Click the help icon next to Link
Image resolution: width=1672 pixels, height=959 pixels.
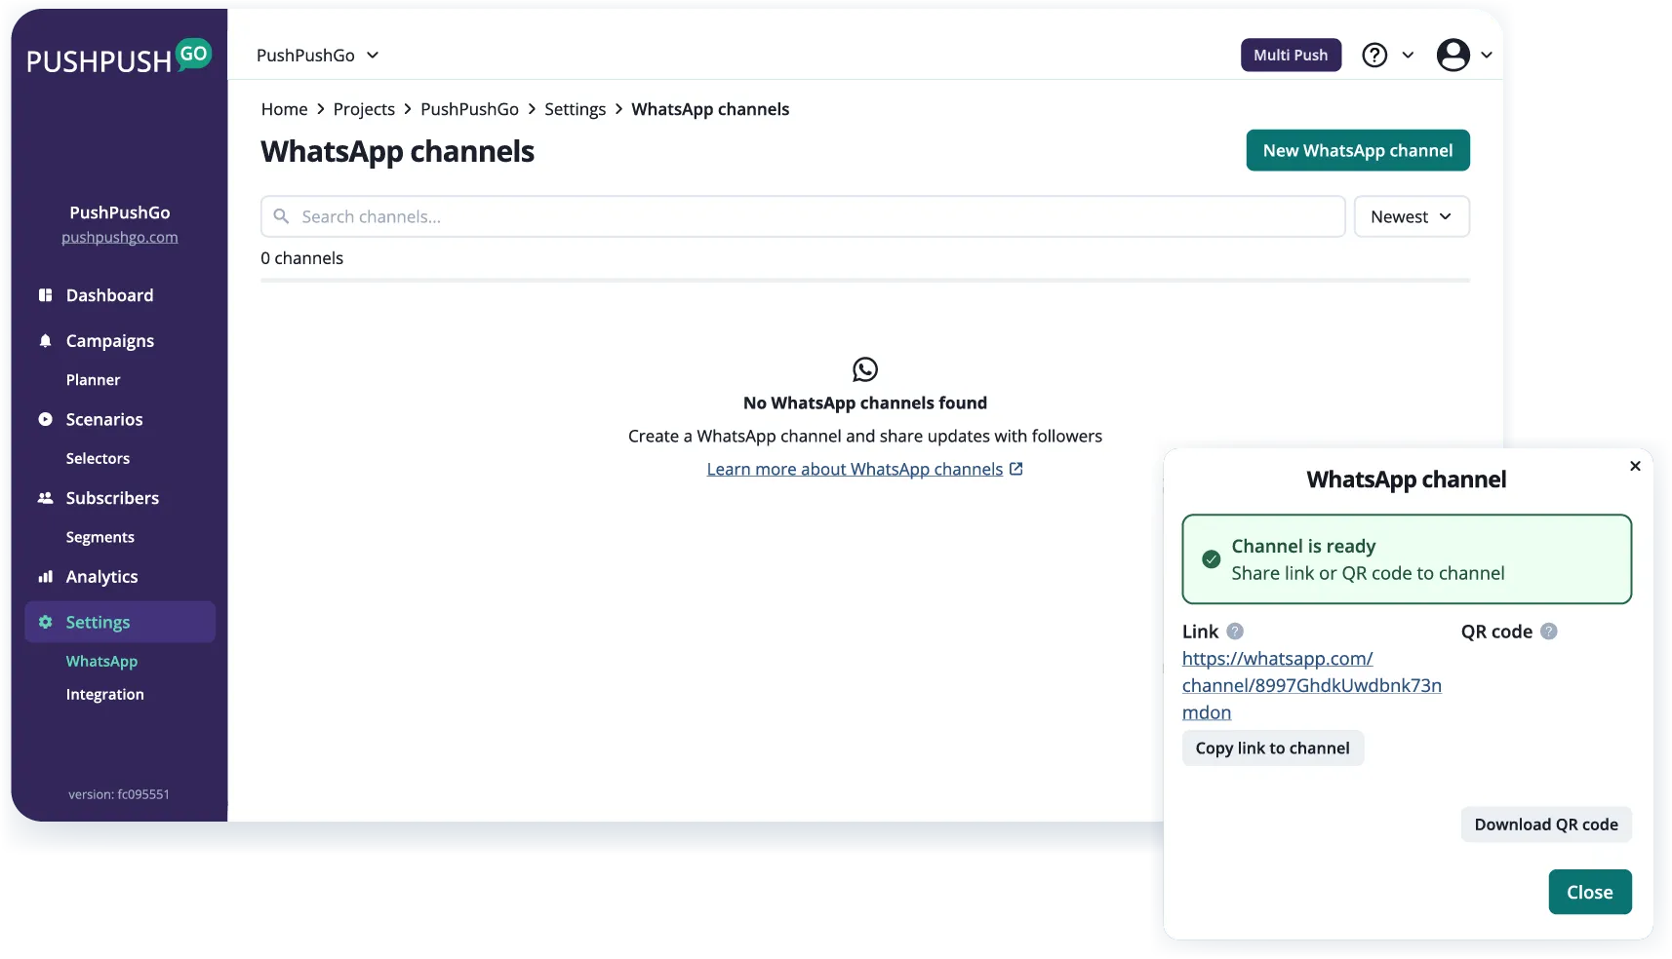coord(1235,632)
